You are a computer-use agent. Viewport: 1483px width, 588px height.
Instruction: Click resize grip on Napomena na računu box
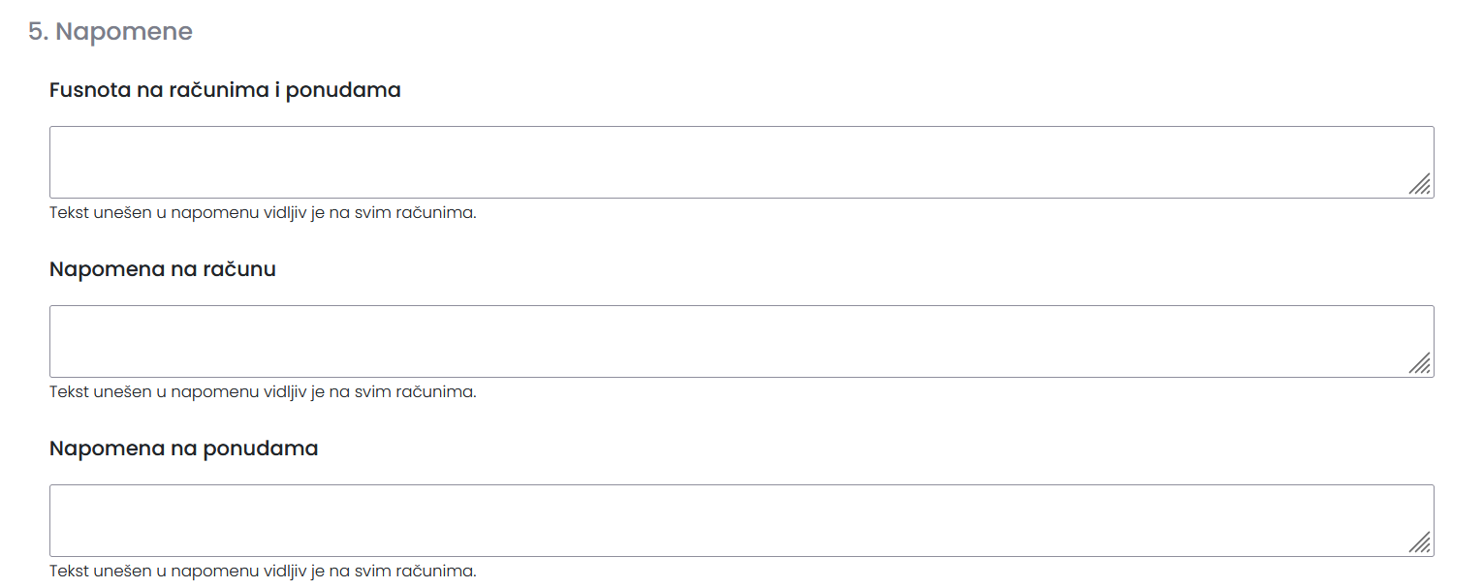1420,363
